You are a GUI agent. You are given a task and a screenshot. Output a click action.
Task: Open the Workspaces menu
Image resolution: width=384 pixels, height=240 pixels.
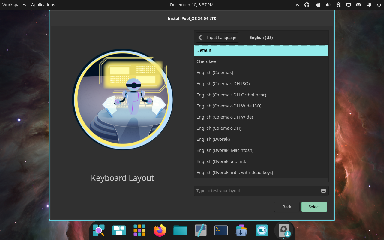[14, 4]
